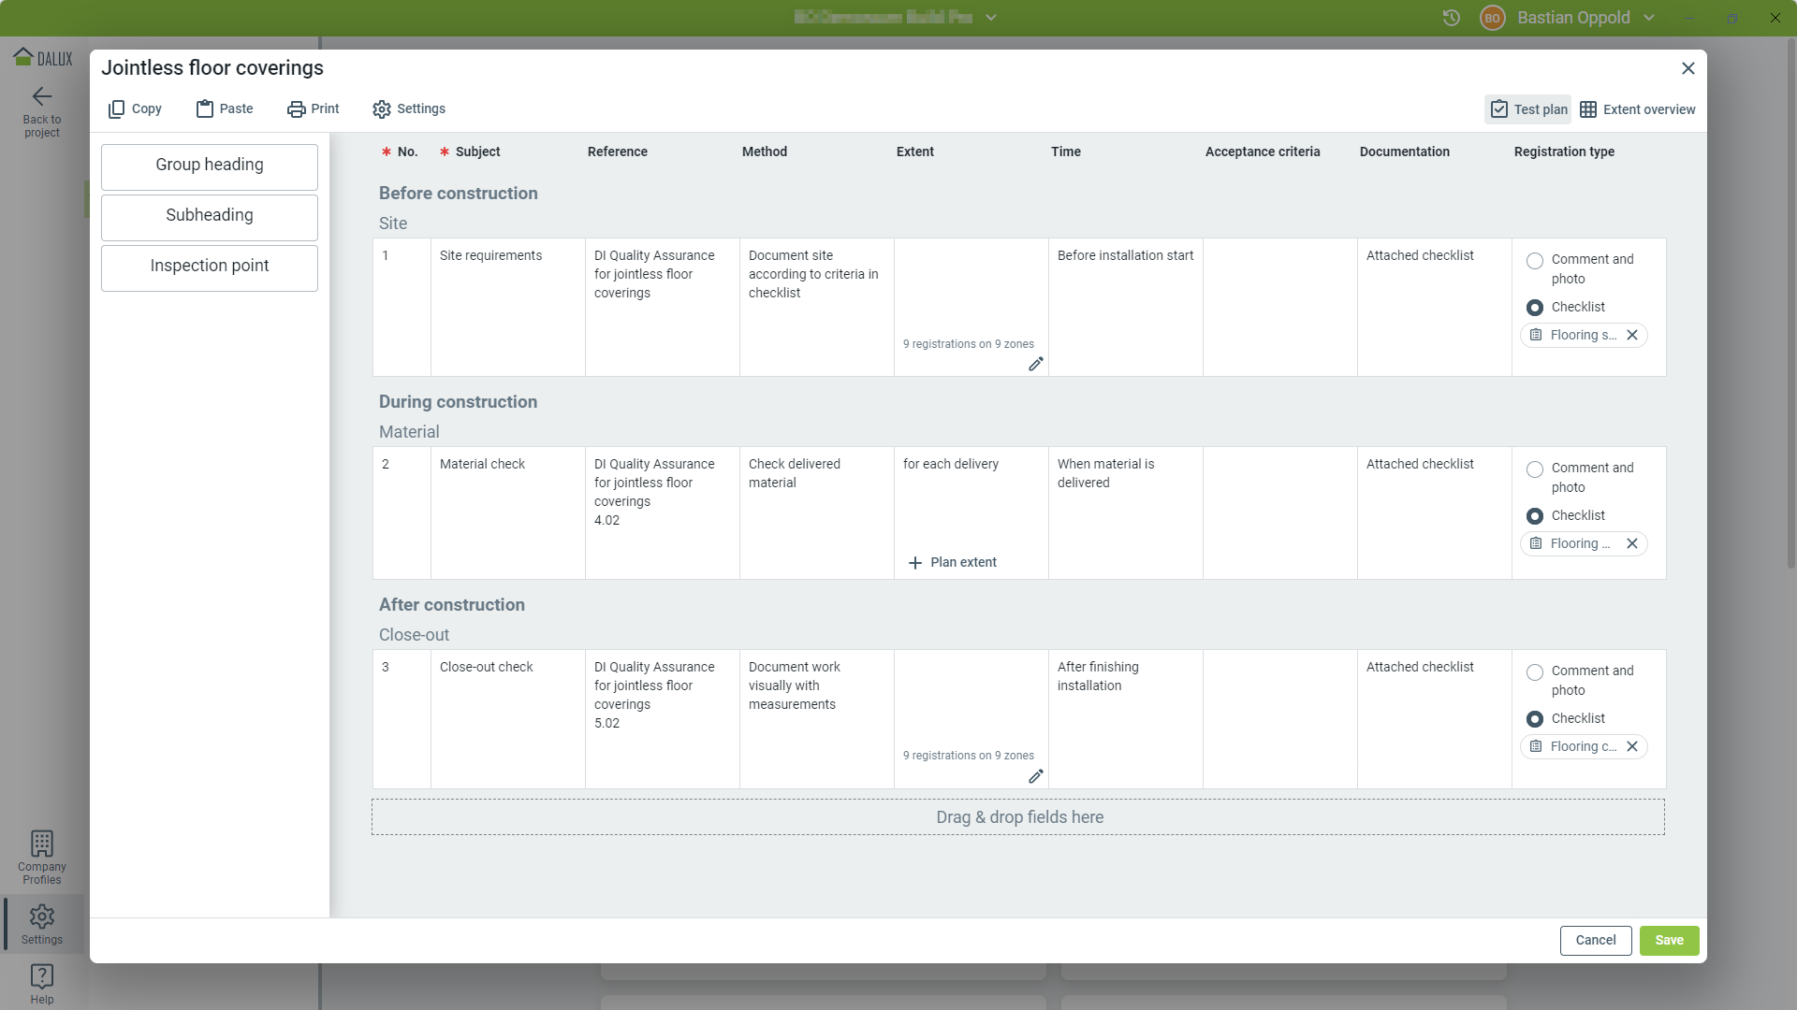Open project name dropdown chevron in title bar
Image resolution: width=1797 pixels, height=1010 pixels.
(x=991, y=18)
